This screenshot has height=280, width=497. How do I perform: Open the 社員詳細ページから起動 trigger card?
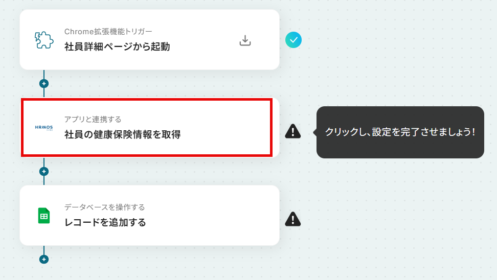[150, 39]
